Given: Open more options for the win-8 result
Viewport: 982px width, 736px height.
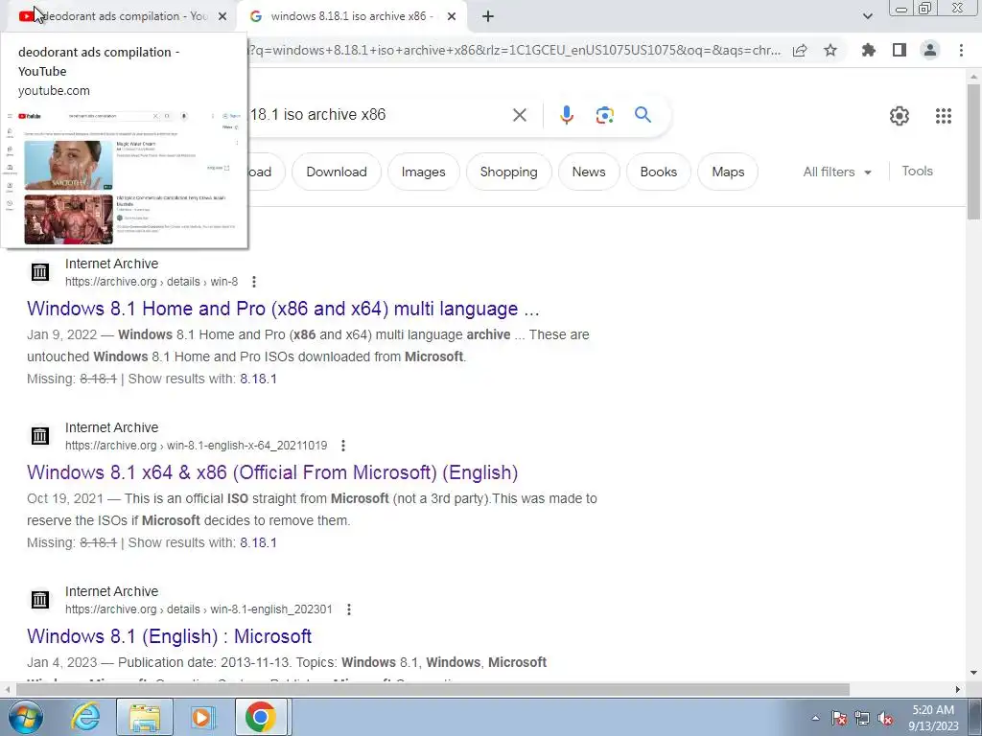Looking at the screenshot, I should pos(253,282).
